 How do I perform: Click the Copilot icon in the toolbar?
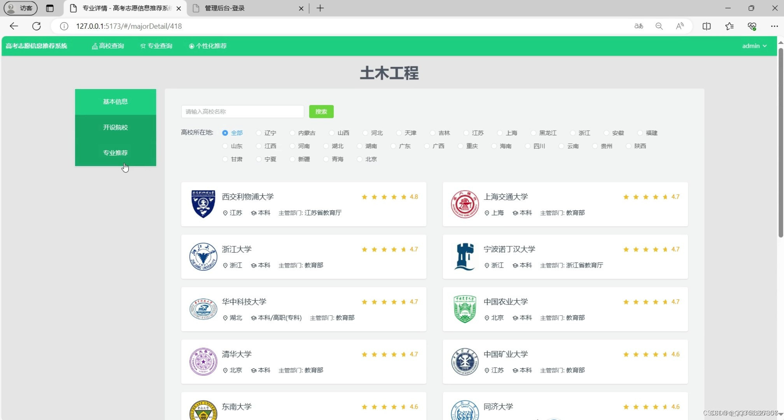click(x=752, y=26)
